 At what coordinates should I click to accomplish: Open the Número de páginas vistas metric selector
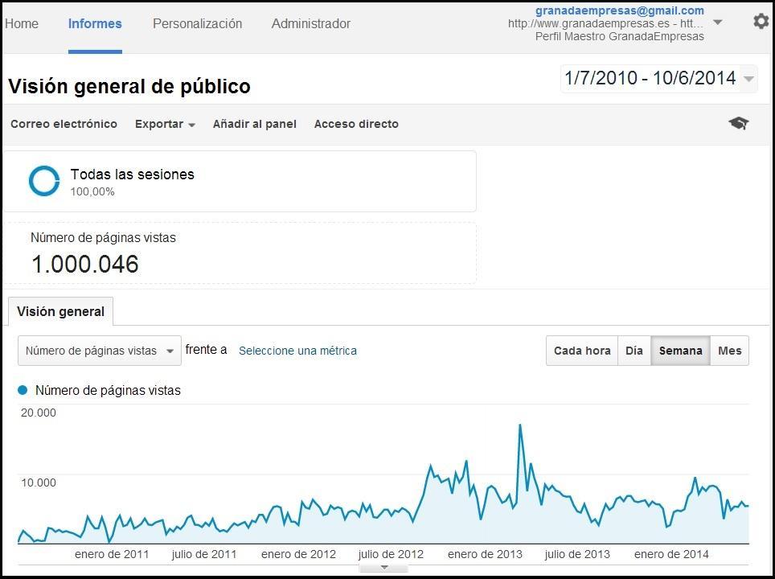pos(100,351)
